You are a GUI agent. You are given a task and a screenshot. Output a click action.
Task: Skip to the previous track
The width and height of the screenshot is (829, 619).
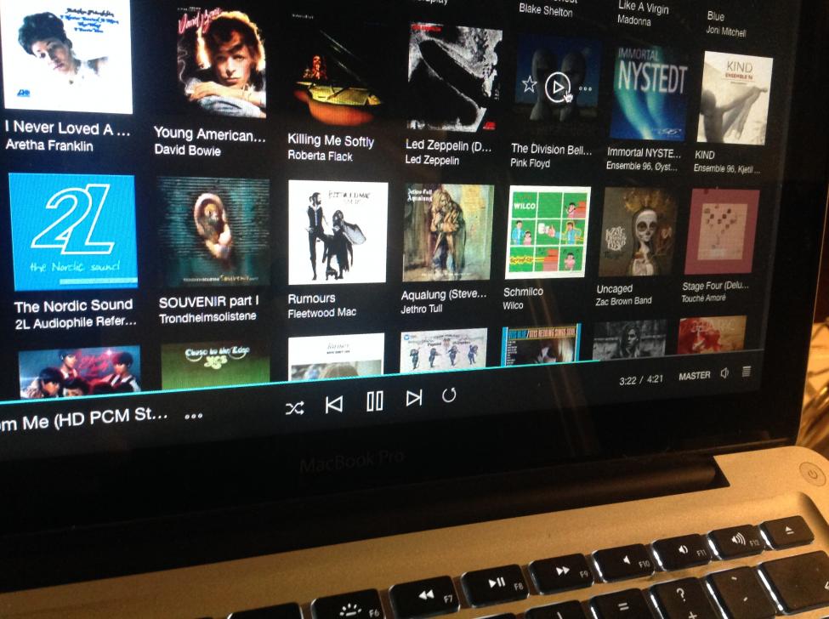click(333, 405)
